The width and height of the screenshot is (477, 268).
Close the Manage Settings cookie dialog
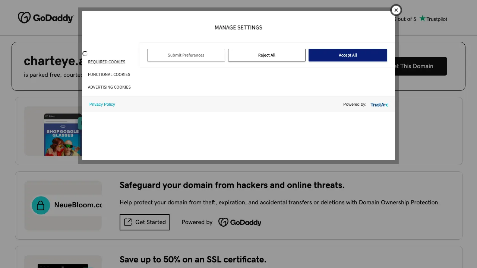(x=396, y=10)
